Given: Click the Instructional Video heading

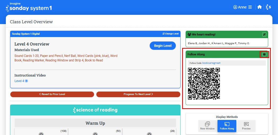Looking at the screenshot, I should point(30,75).
